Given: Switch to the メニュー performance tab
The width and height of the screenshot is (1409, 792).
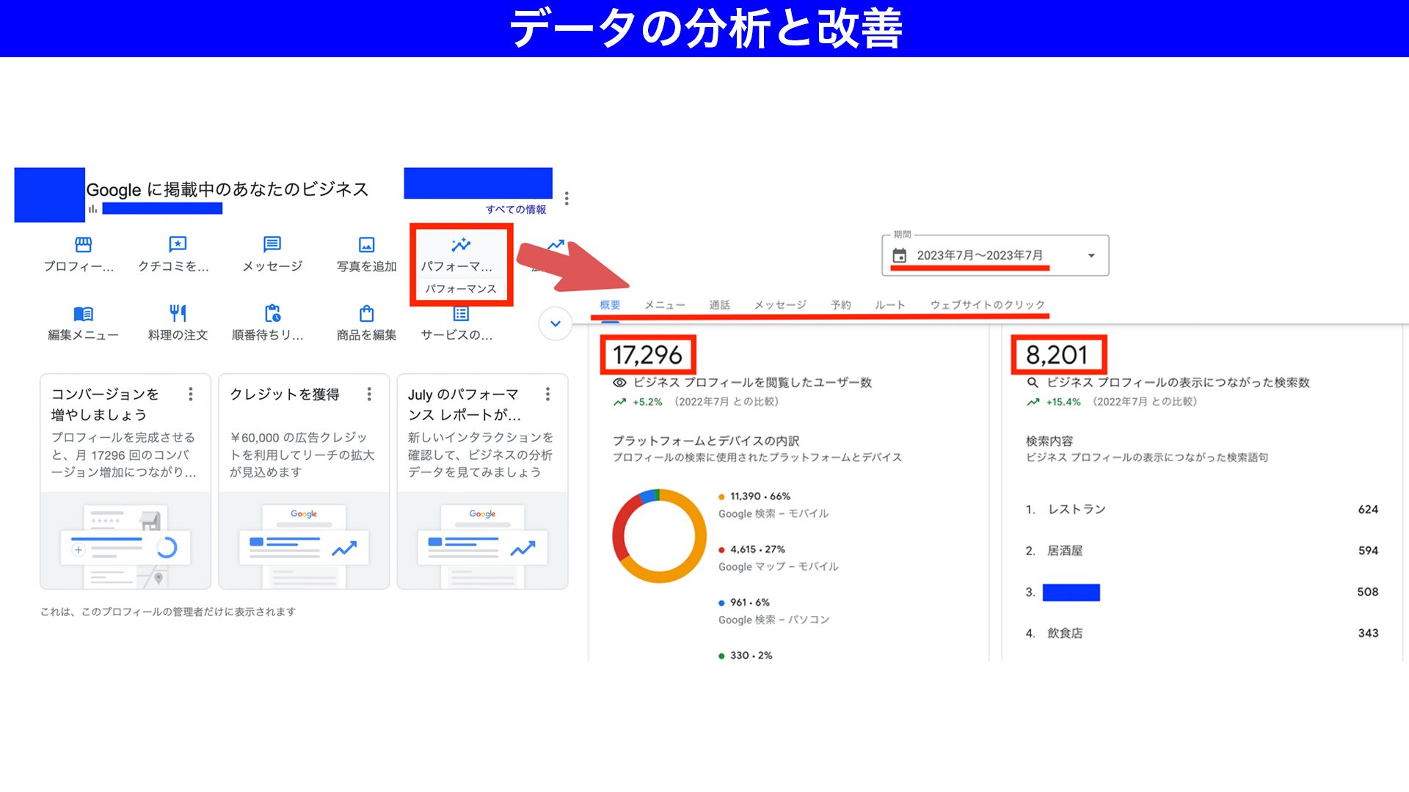Looking at the screenshot, I should tap(664, 305).
